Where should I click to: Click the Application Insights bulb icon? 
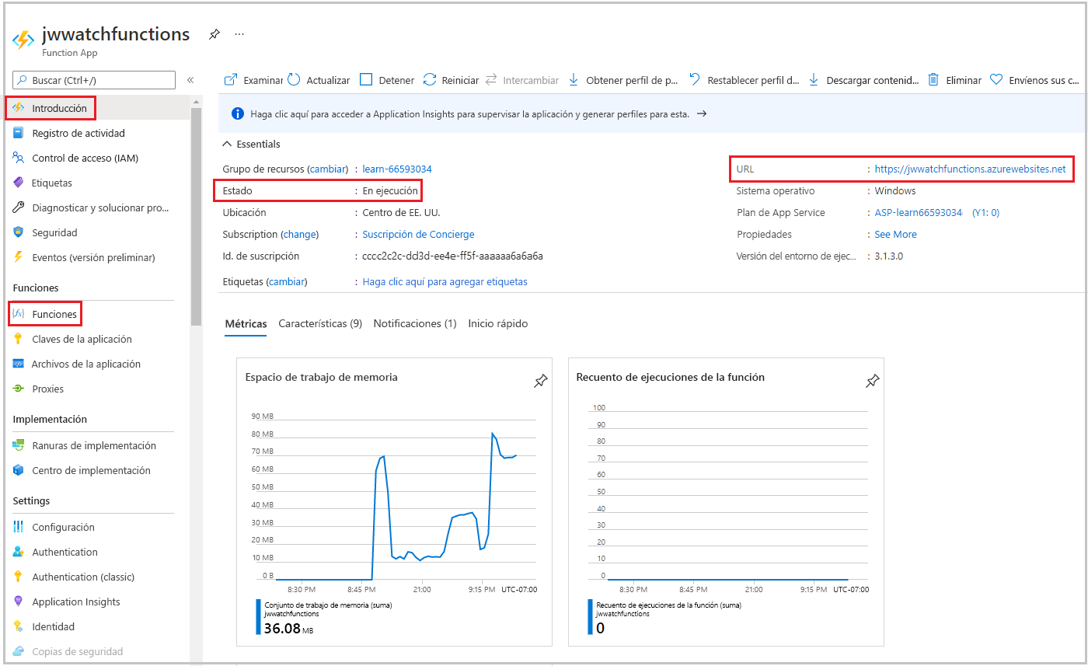[x=19, y=602]
